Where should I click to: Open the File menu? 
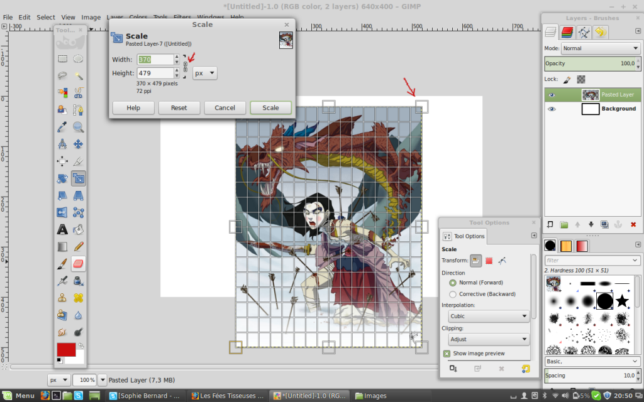(8, 17)
